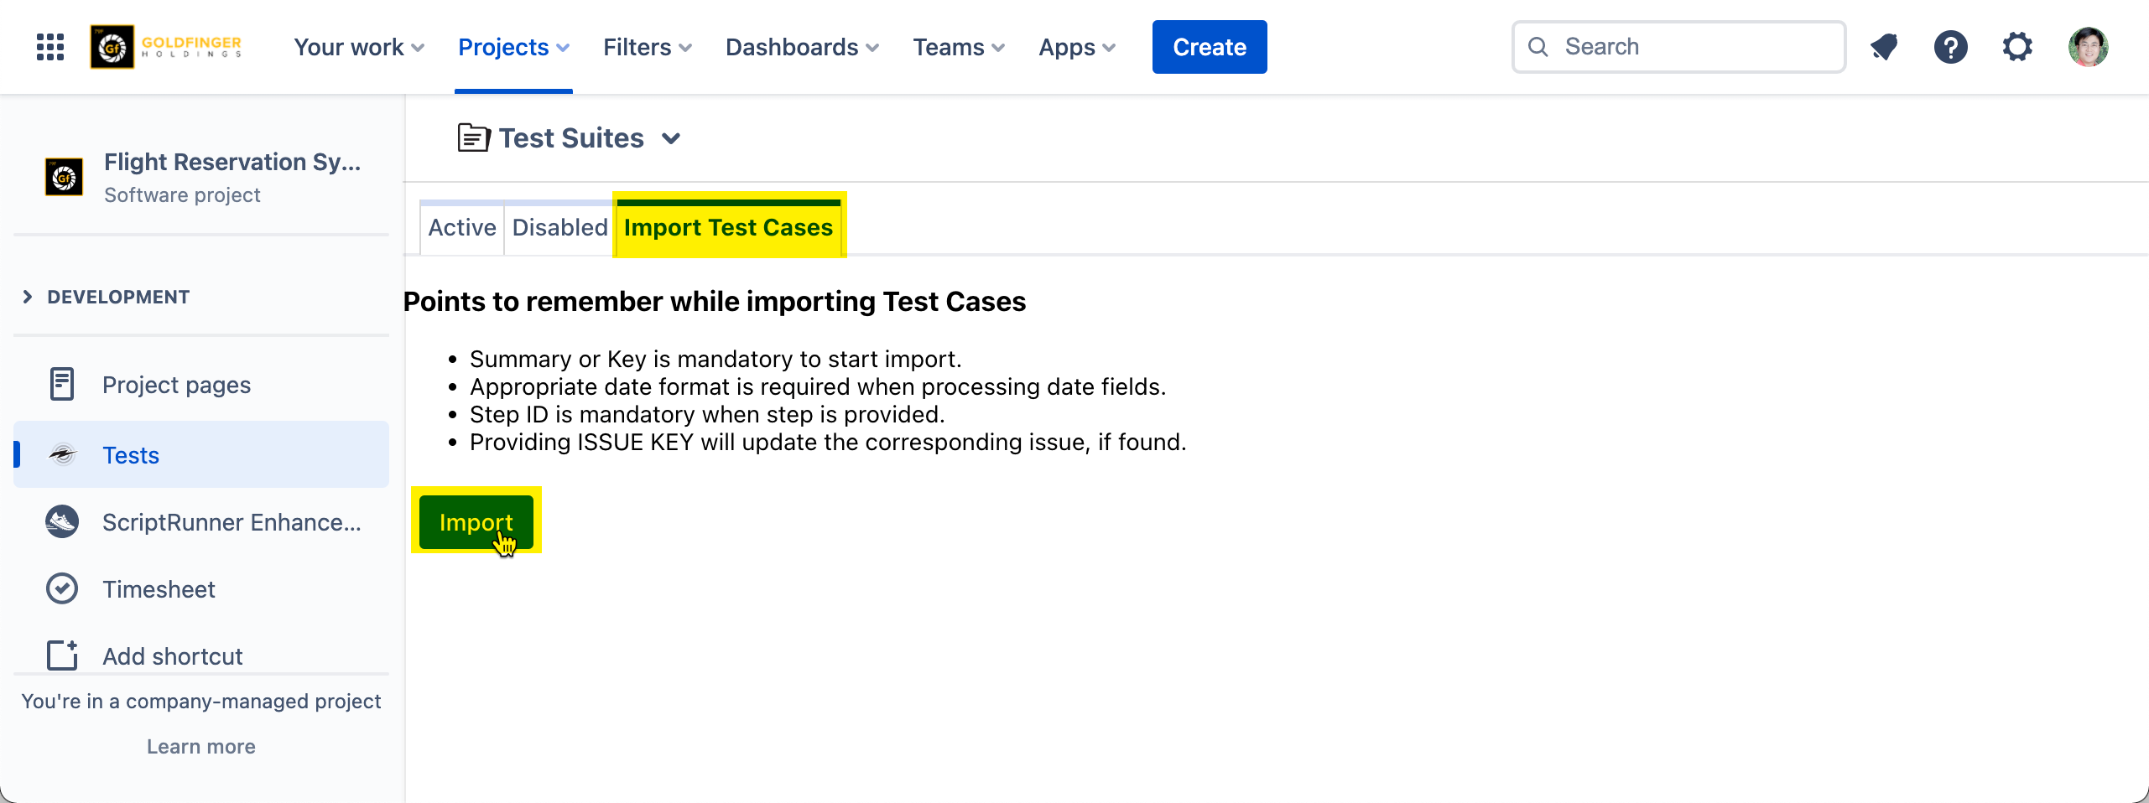The height and width of the screenshot is (803, 2149).
Task: Click the Test Suites document icon
Action: 474,137
